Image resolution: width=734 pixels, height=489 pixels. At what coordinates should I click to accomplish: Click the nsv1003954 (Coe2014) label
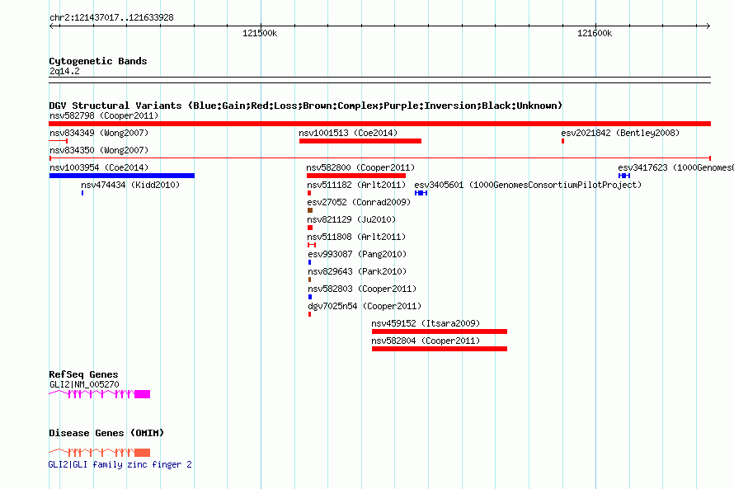tap(99, 167)
